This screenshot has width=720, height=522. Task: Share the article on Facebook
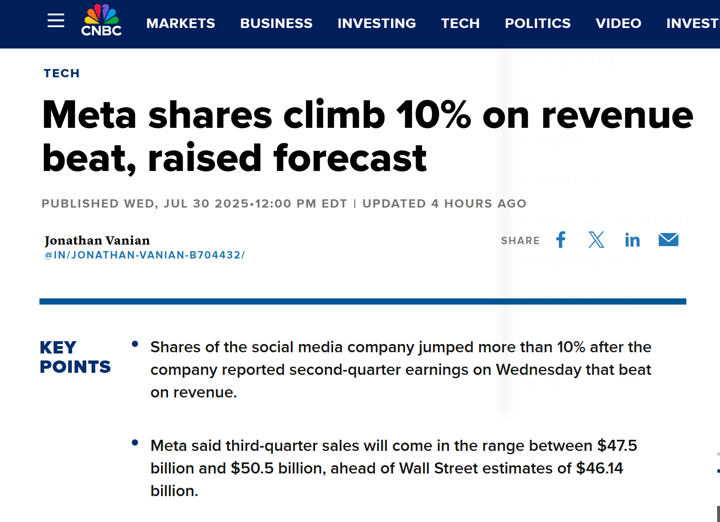561,240
